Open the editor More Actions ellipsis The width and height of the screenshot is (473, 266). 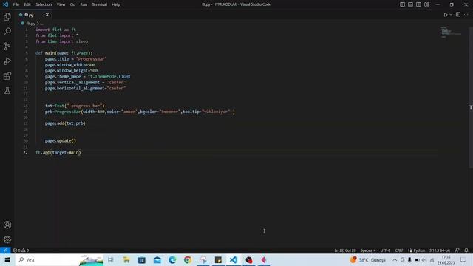coord(466,15)
